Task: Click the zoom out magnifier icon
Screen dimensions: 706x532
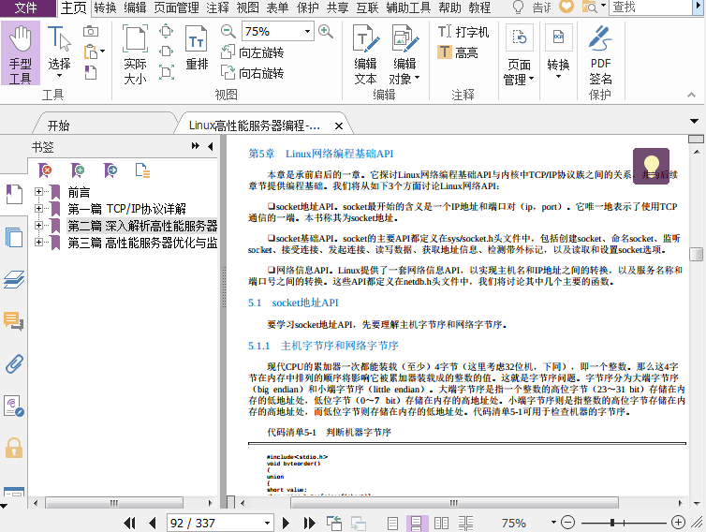Action: click(x=228, y=31)
